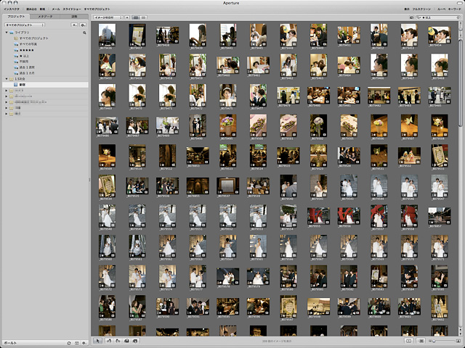Click the add project plus icon
This screenshot has width=465, height=348.
click(73, 25)
